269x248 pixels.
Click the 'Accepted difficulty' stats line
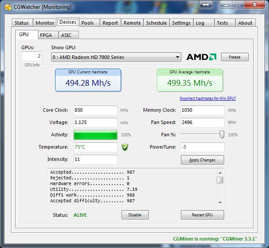[x=92, y=201]
